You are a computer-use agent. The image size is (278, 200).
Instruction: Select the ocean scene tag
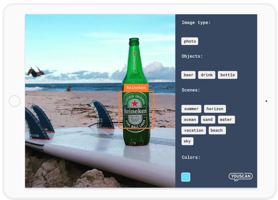(190, 120)
